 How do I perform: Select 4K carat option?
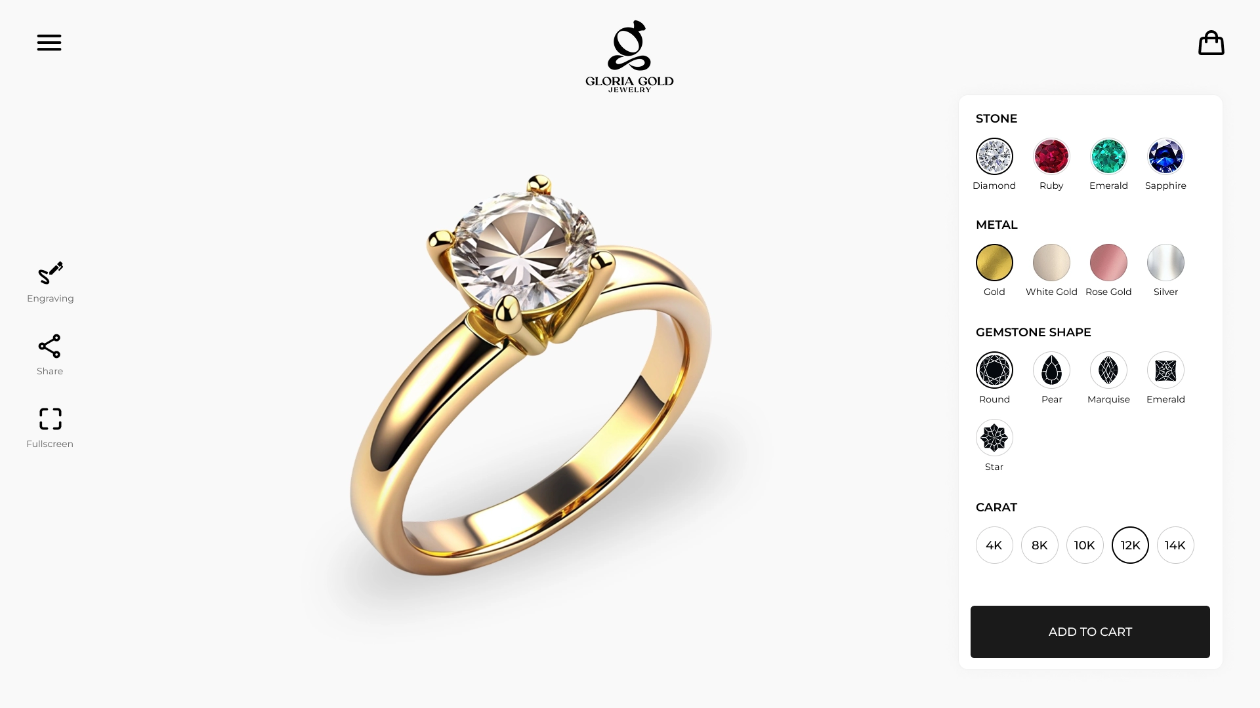point(994,545)
